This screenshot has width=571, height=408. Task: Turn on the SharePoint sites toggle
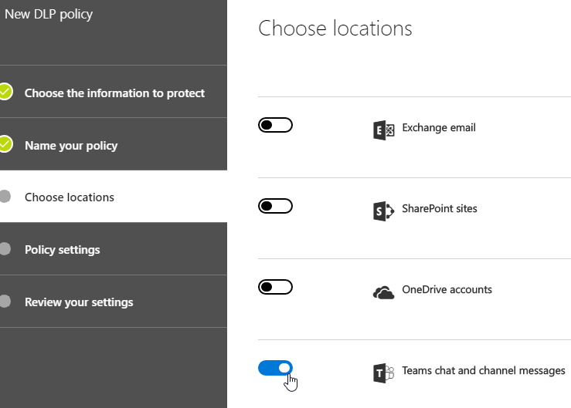(275, 206)
